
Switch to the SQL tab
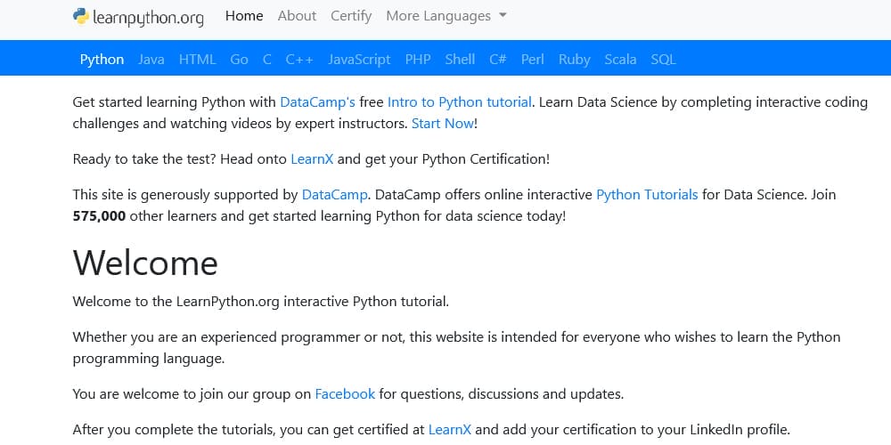coord(663,60)
